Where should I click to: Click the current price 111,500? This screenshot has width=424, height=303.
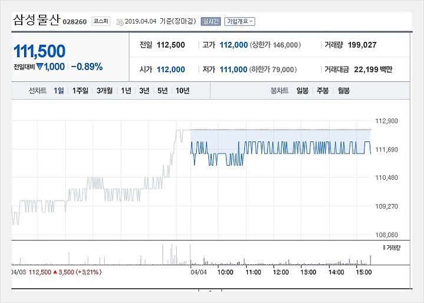click(39, 51)
